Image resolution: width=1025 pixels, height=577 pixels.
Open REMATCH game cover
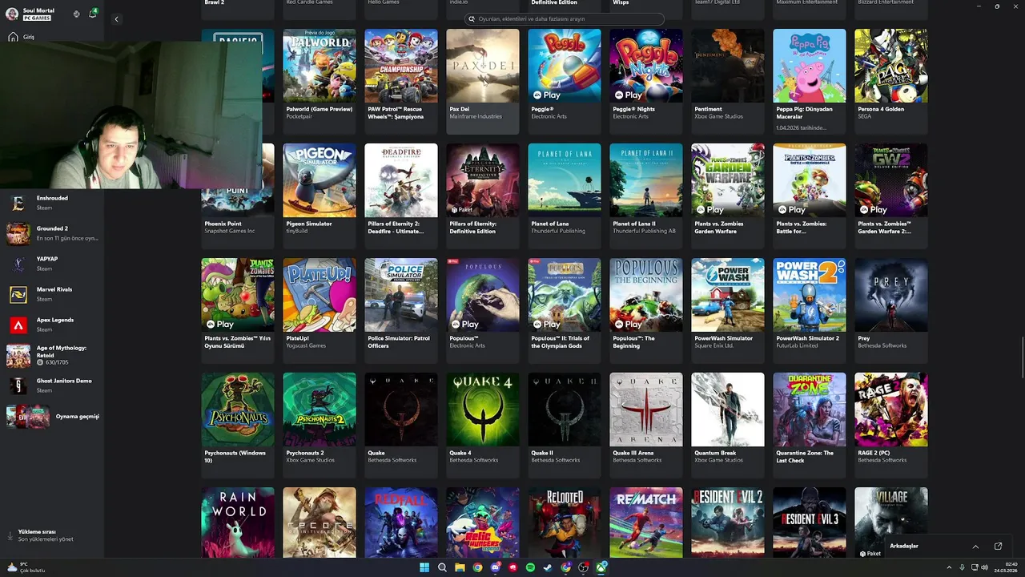646,523
